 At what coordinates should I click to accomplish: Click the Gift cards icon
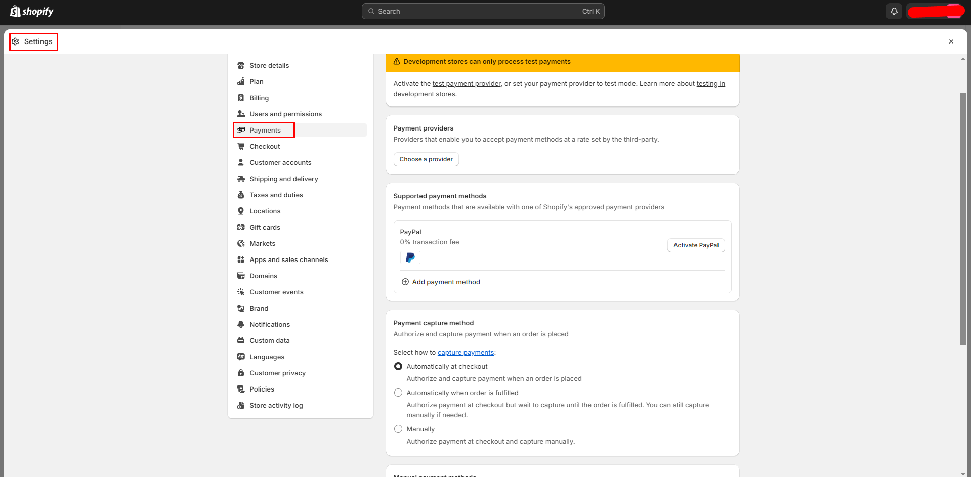point(241,227)
